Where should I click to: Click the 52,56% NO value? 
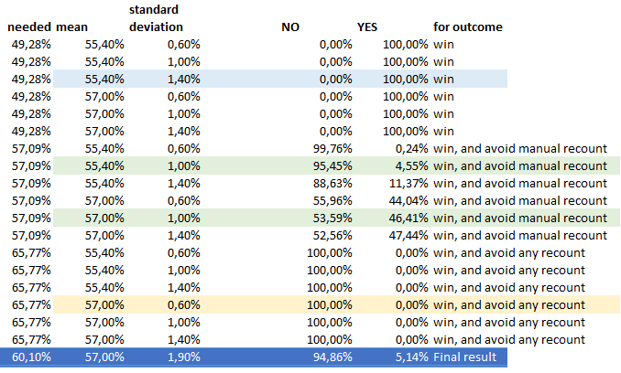pyautogui.click(x=333, y=235)
